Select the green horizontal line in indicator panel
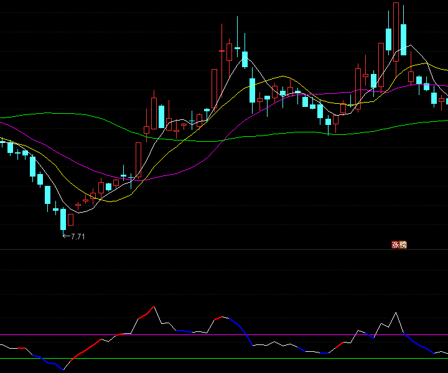The height and width of the screenshot is (373, 448). [x=224, y=359]
